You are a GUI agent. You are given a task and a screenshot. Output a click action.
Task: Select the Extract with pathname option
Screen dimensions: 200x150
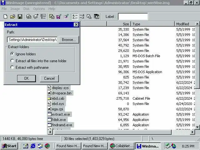pos(12,67)
